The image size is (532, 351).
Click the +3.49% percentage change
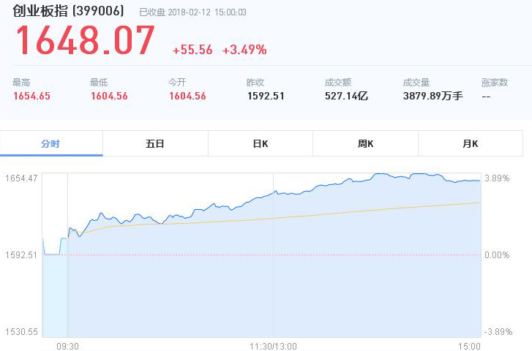[x=244, y=50]
